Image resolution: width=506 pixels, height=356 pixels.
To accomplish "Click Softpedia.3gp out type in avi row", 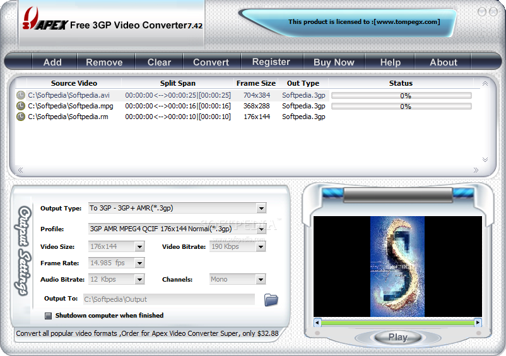I will pyautogui.click(x=303, y=95).
